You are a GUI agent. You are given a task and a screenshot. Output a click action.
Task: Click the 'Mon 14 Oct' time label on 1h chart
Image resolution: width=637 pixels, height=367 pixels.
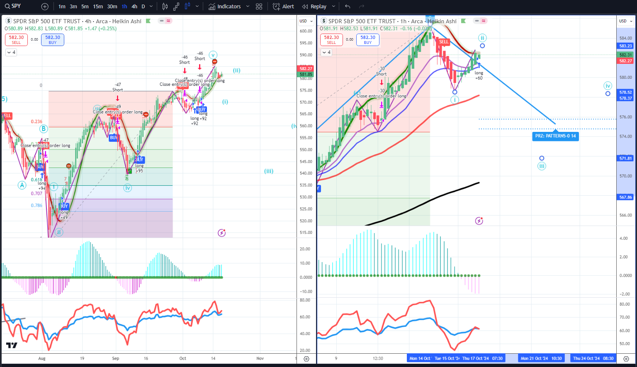pos(420,358)
